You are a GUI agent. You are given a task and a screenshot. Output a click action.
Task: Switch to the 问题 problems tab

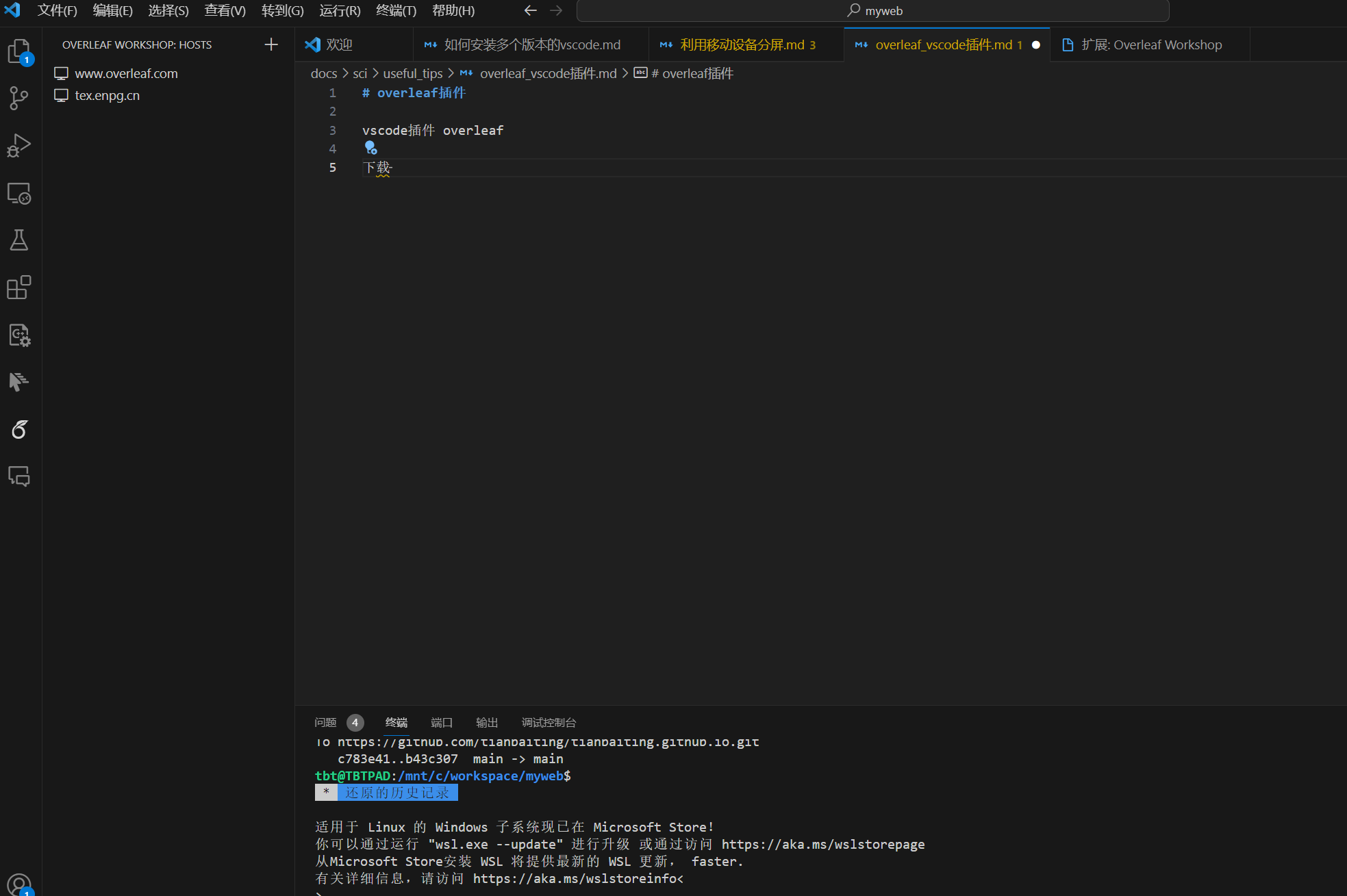(x=325, y=722)
